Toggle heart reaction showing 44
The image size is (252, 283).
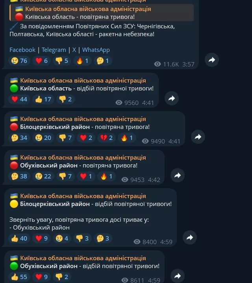19,99
